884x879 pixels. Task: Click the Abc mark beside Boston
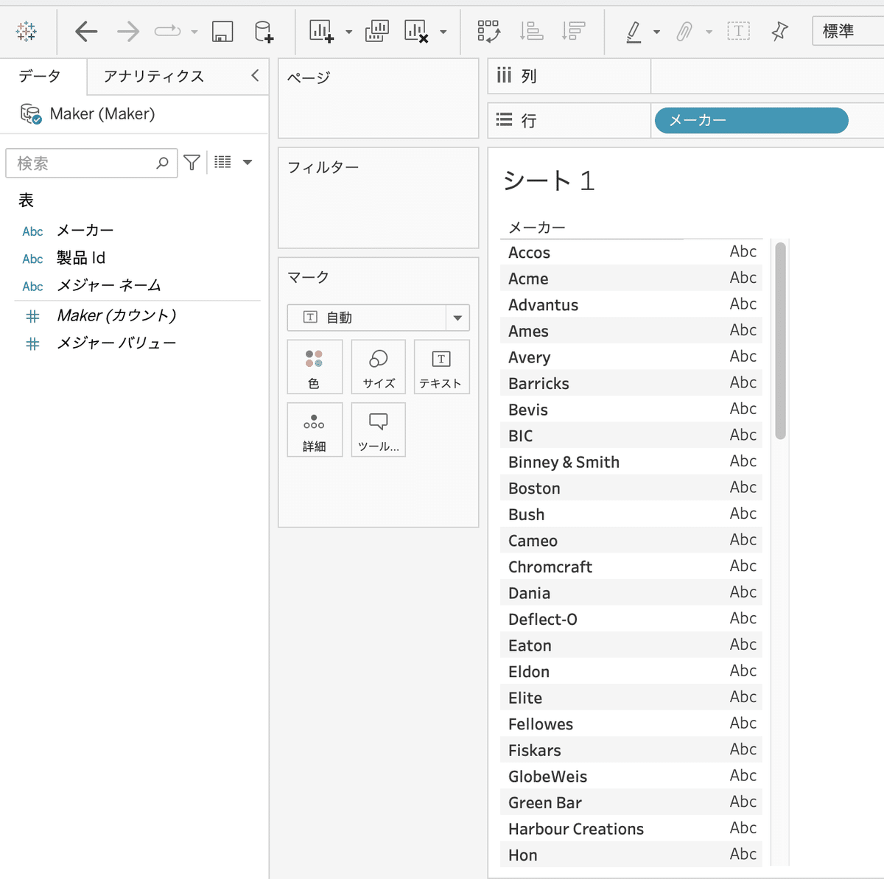(743, 487)
